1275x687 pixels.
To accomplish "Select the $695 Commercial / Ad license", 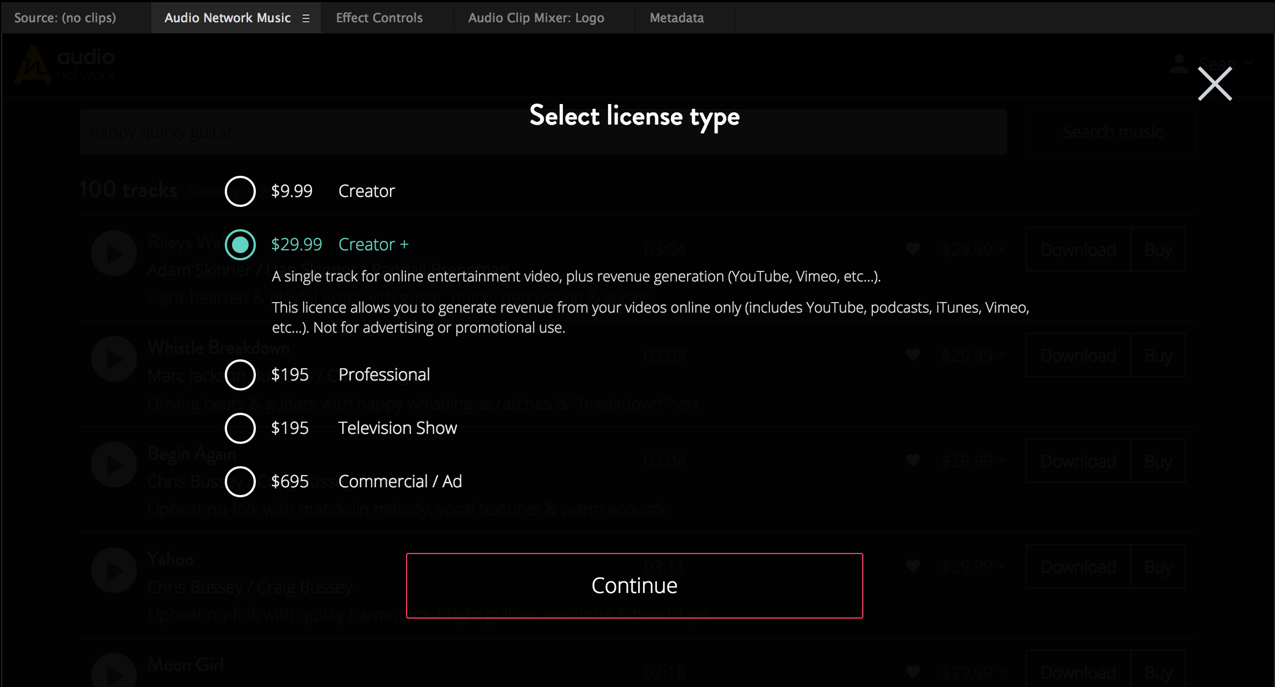I will coord(240,482).
